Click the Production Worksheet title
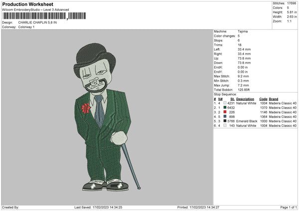Image resolution: width=299 pixels, height=211 pixels. (x=27, y=4)
